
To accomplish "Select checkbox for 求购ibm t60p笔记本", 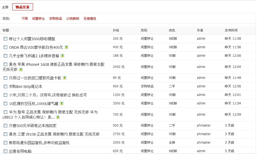I will 5,86.
